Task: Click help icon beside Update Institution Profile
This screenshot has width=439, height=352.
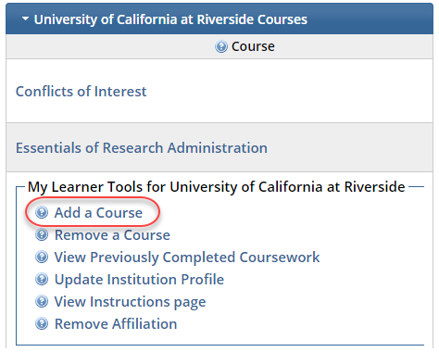Action: tap(42, 279)
